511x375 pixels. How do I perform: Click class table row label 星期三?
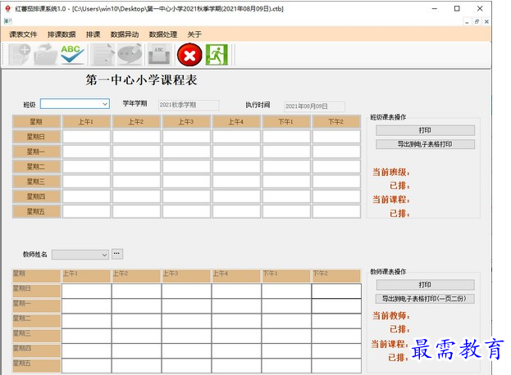(x=36, y=182)
